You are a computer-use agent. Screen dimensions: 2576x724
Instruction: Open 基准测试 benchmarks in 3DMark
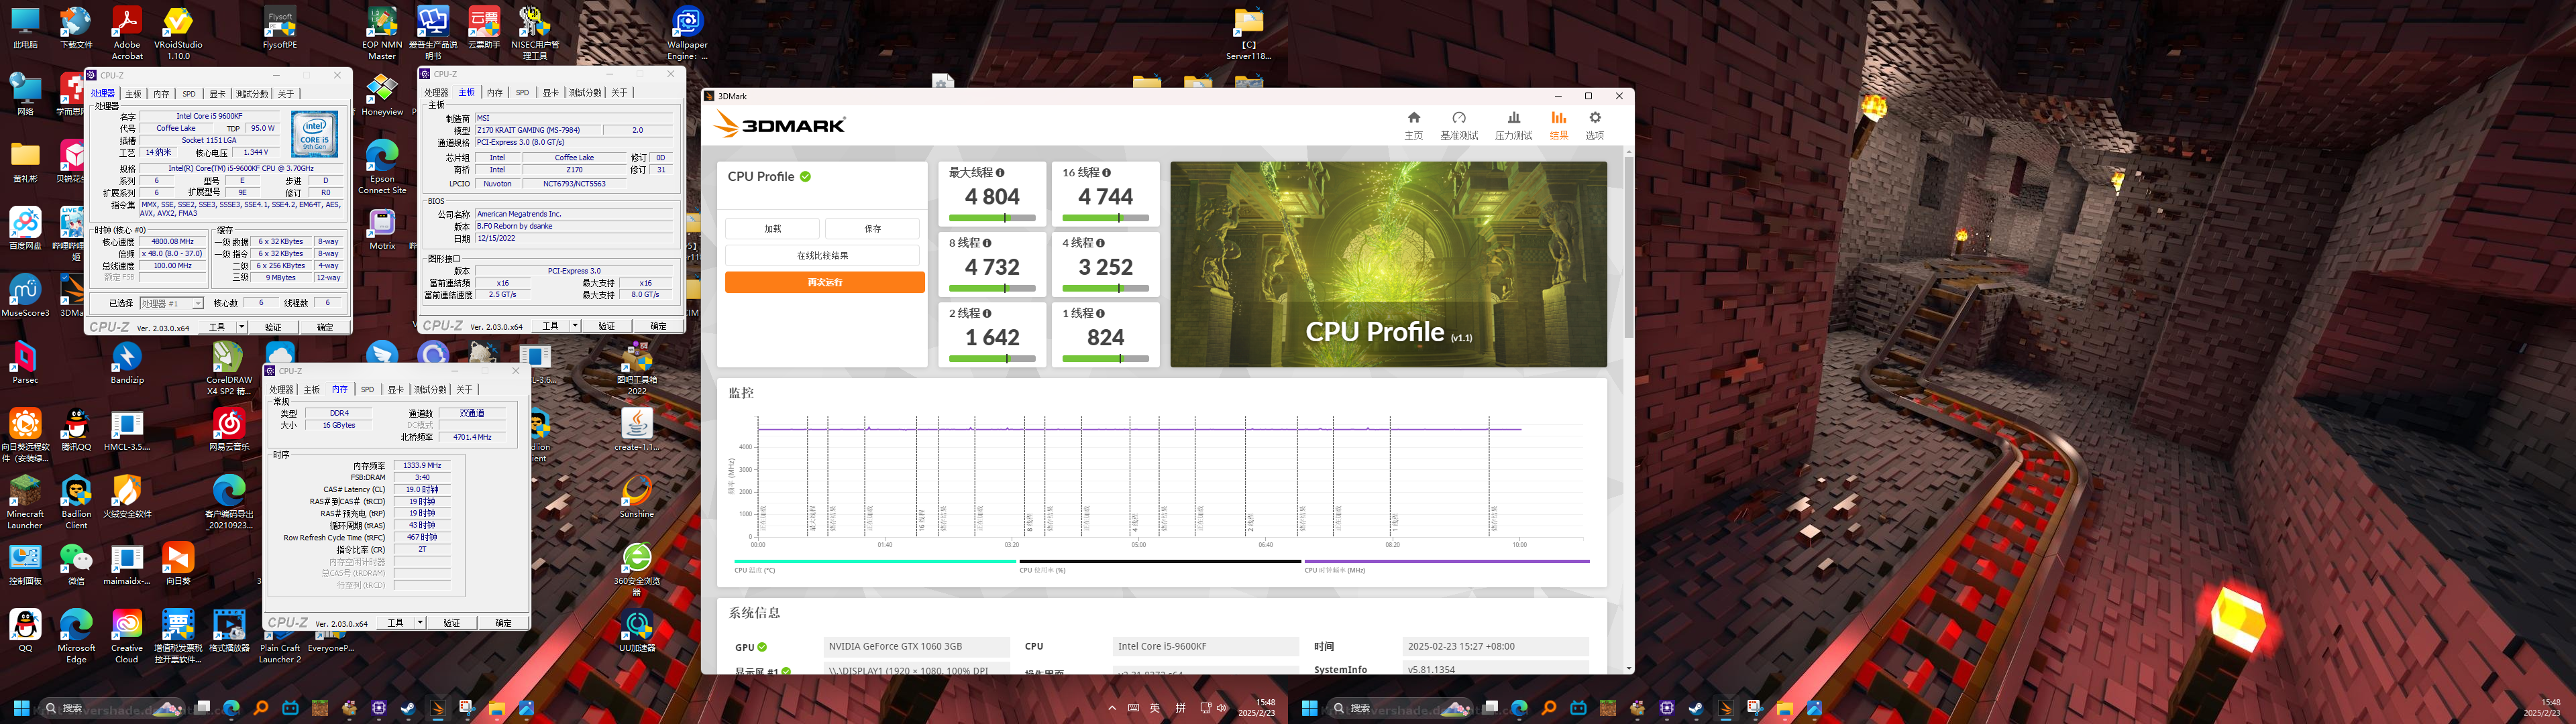(x=1459, y=125)
